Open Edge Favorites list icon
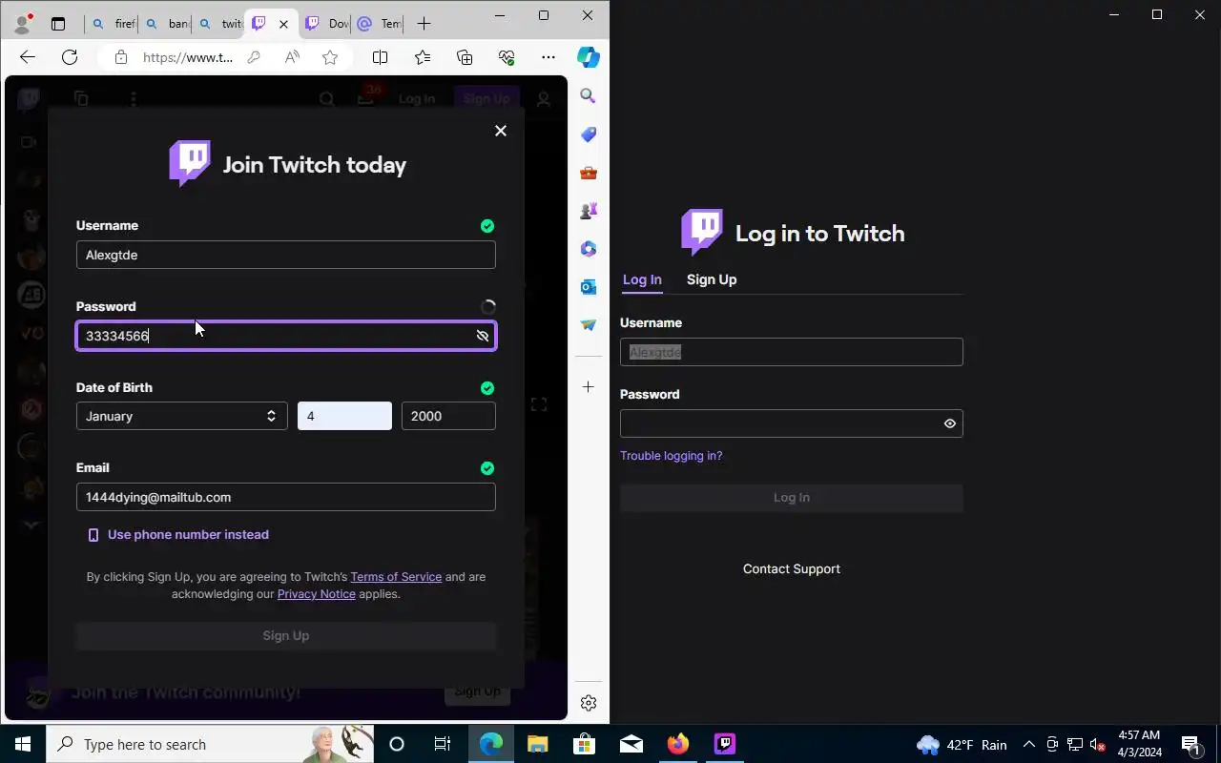1221x763 pixels. pyautogui.click(x=423, y=57)
